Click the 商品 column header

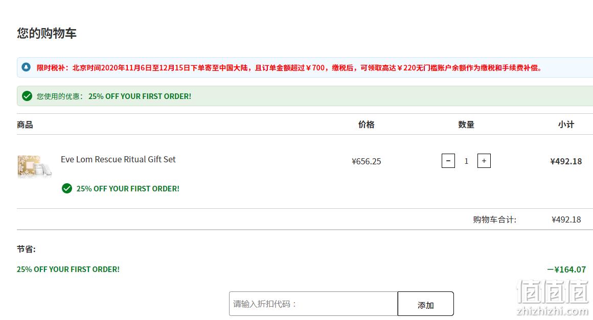tap(25, 125)
